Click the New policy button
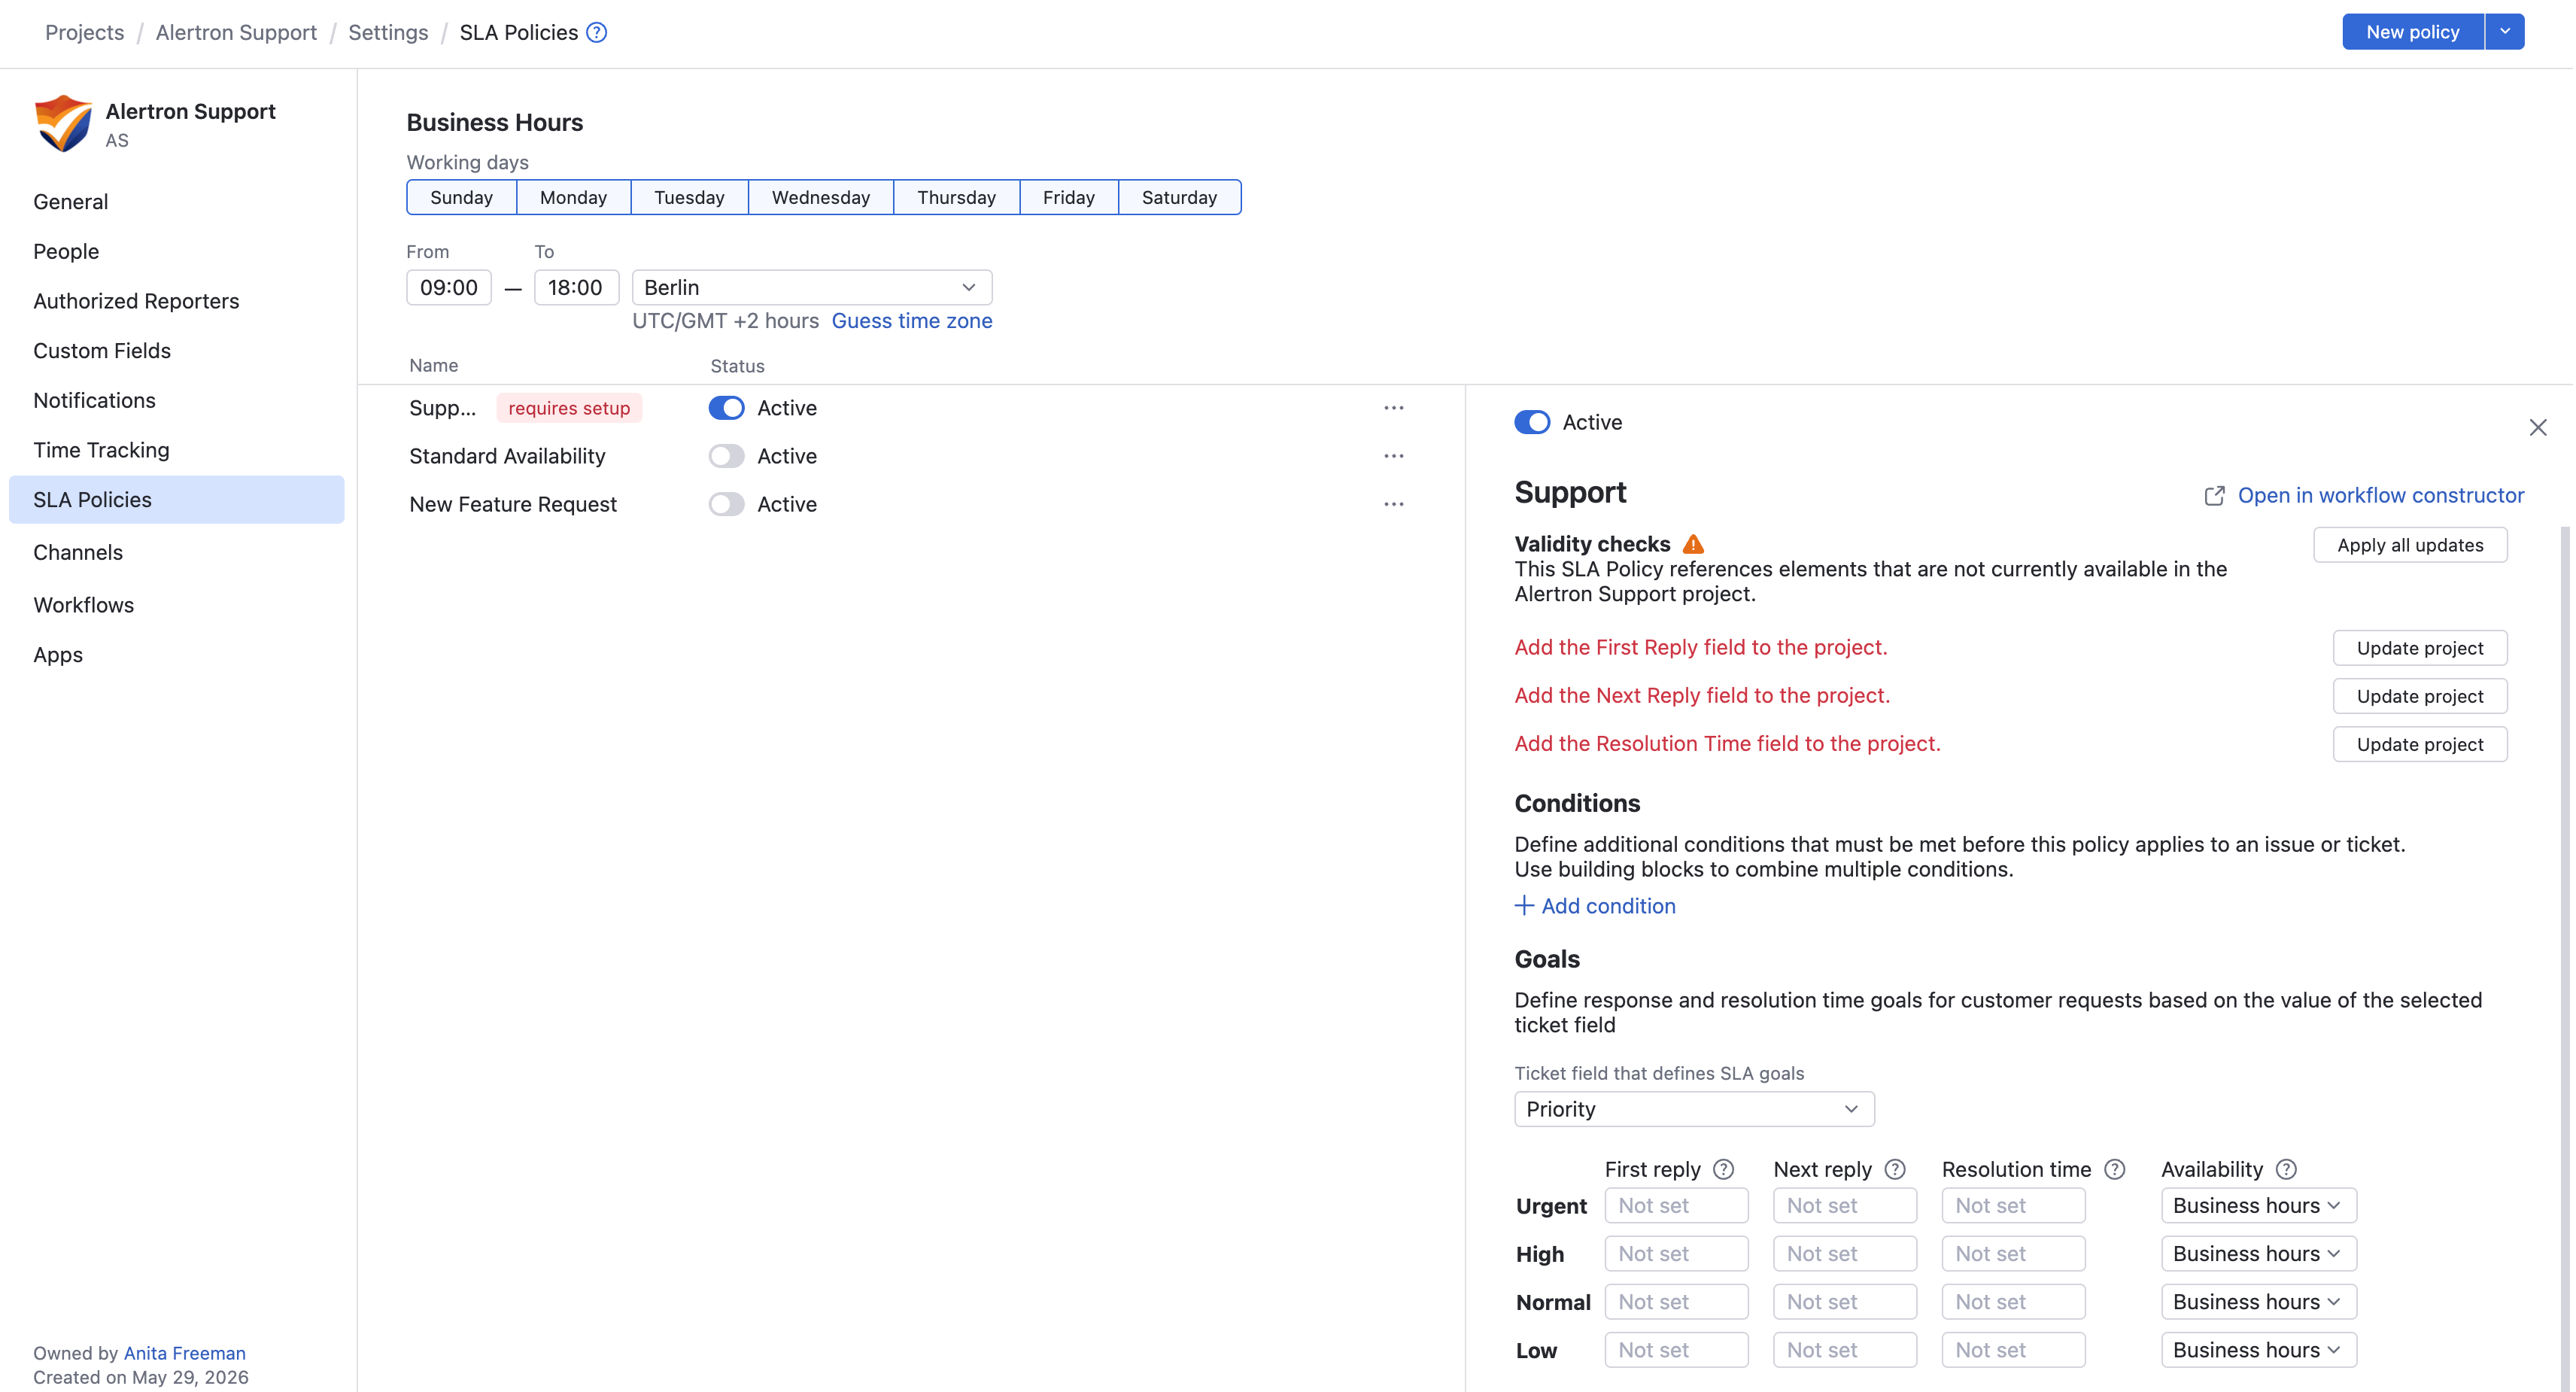This screenshot has height=1392, width=2576. 2412,31
